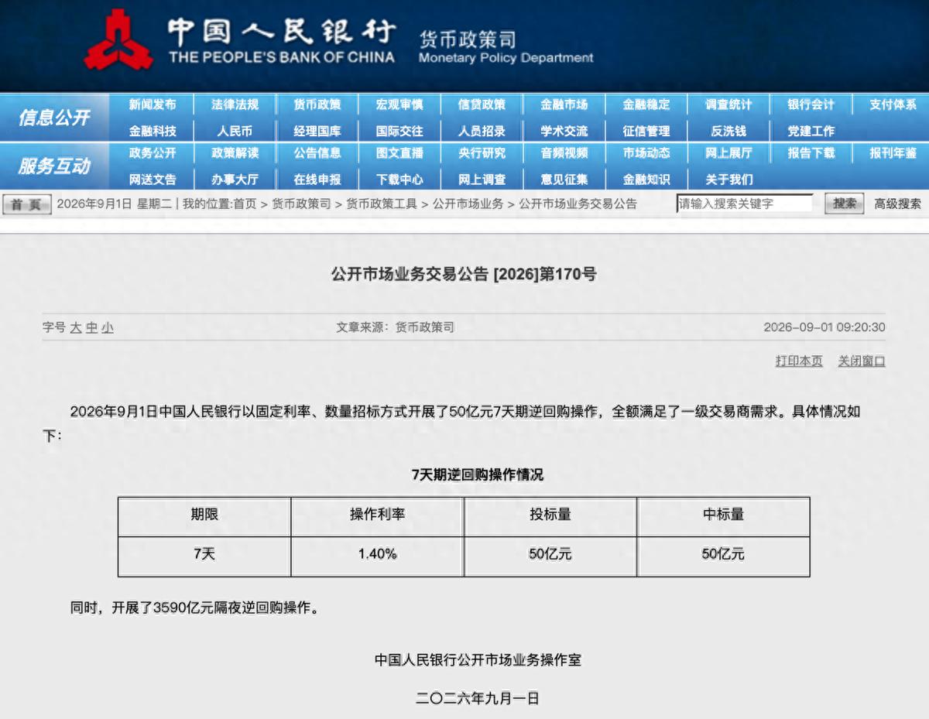Open 法律法规 navigation link
This screenshot has height=719, width=929.
click(x=235, y=104)
